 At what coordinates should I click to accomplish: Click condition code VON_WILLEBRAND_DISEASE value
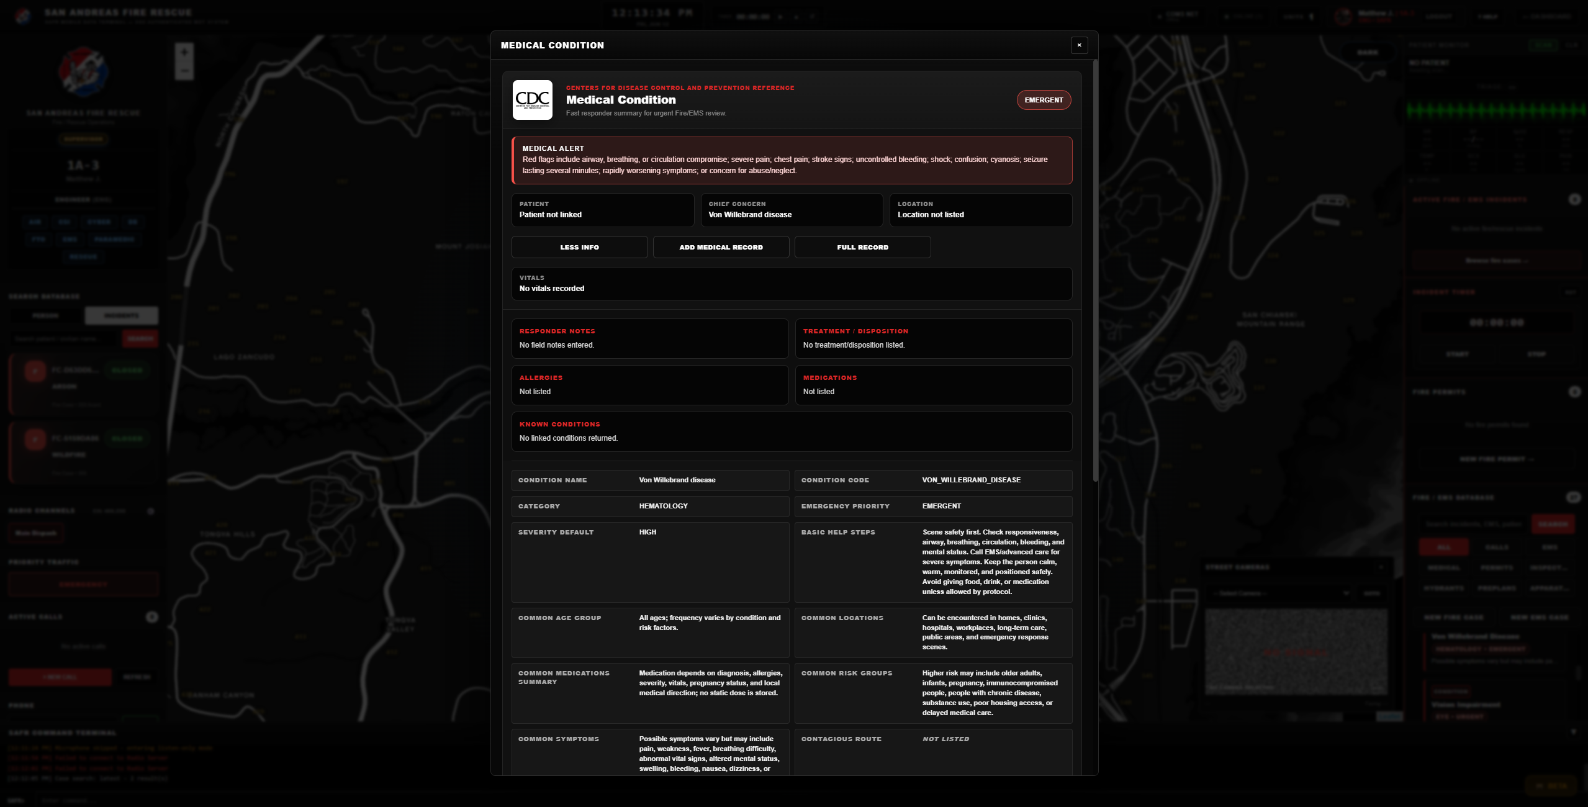pos(972,480)
